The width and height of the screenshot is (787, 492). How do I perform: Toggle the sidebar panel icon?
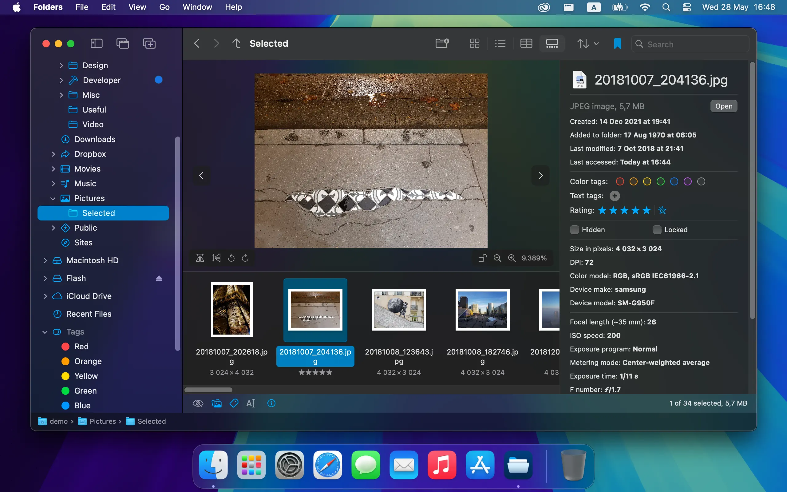96,43
